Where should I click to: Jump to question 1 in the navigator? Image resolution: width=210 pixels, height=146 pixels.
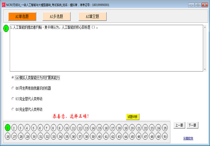coord(7,128)
